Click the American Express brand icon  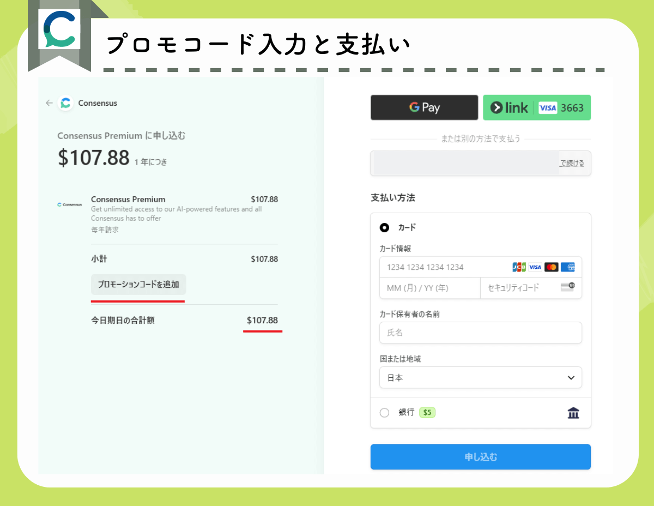coord(568,267)
